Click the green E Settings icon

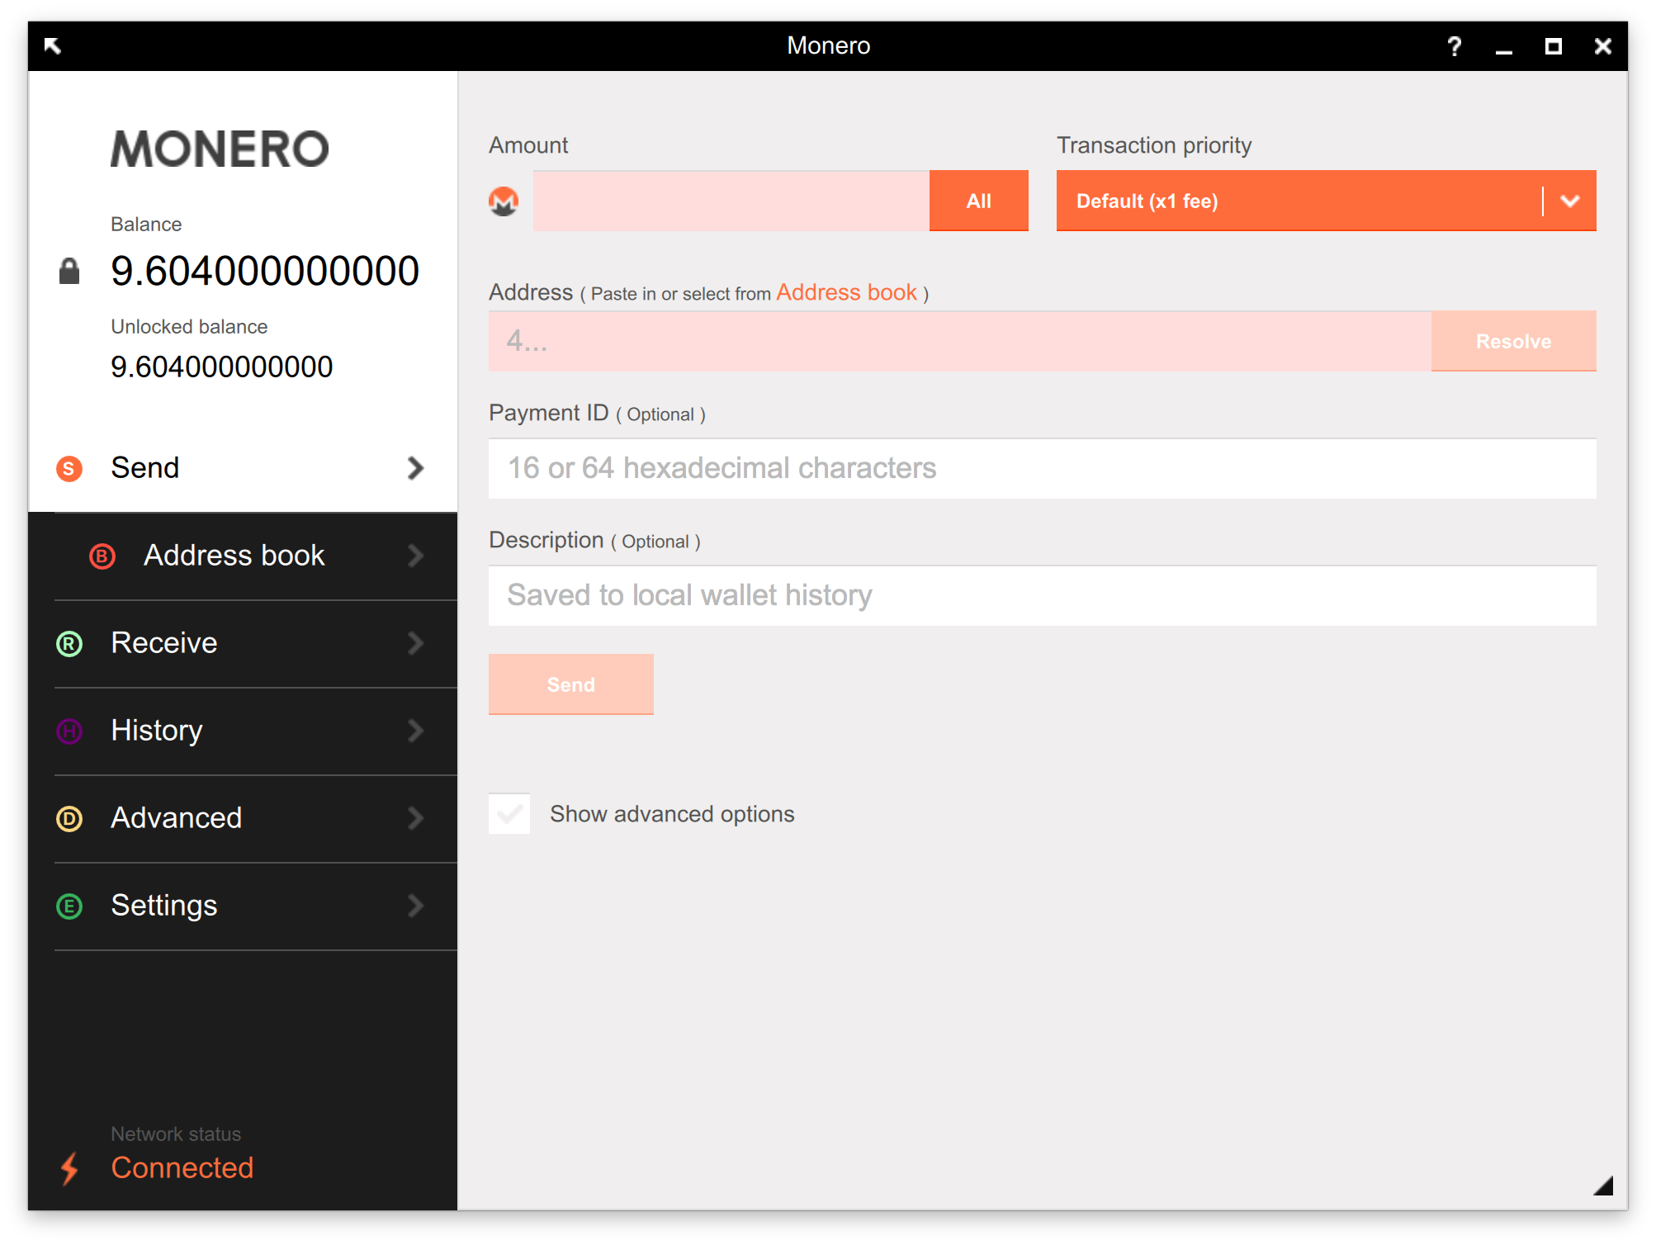[69, 907]
